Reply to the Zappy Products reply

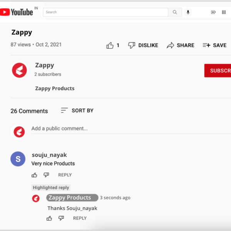pos(80,218)
